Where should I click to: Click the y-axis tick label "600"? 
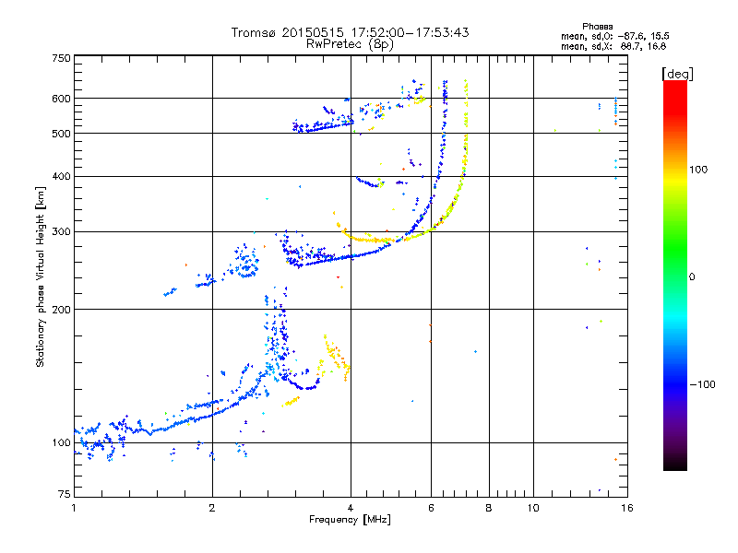coord(61,99)
